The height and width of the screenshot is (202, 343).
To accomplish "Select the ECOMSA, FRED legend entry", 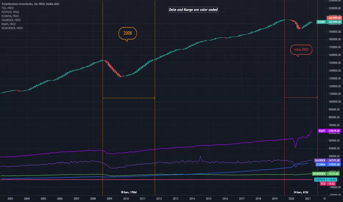I will point(10,16).
